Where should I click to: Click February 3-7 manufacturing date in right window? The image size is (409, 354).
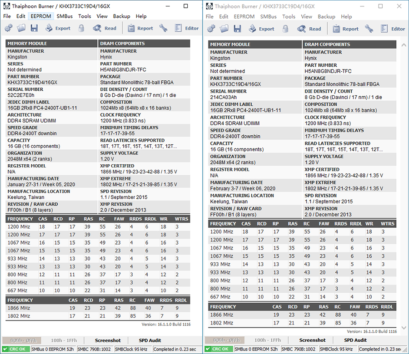click(243, 189)
